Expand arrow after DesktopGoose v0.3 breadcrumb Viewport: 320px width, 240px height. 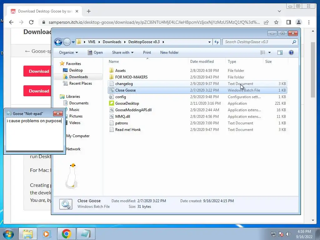coord(163,42)
